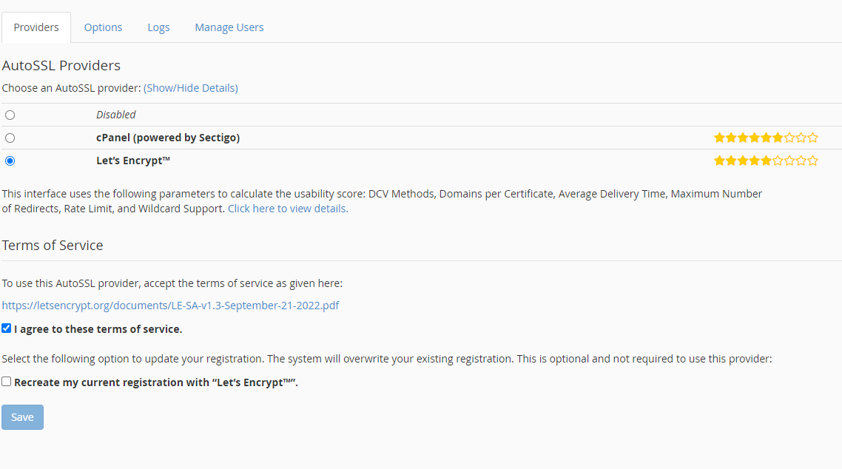Open the 'Click here to view details' link
The width and height of the screenshot is (842, 469).
click(288, 209)
